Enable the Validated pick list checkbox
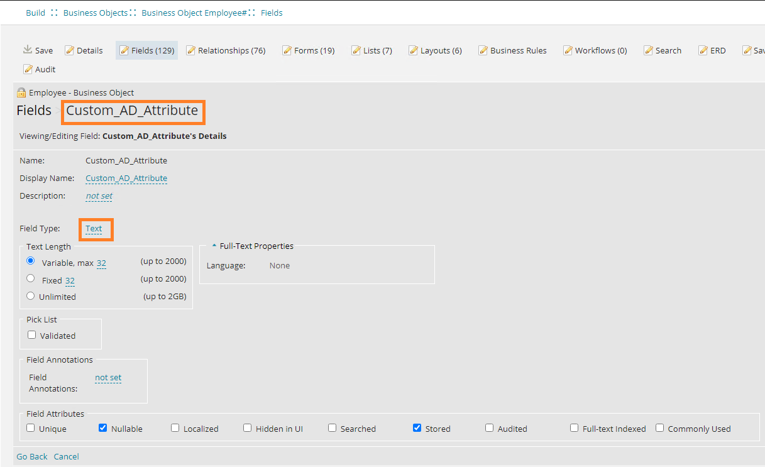The width and height of the screenshot is (765, 467). (x=31, y=334)
